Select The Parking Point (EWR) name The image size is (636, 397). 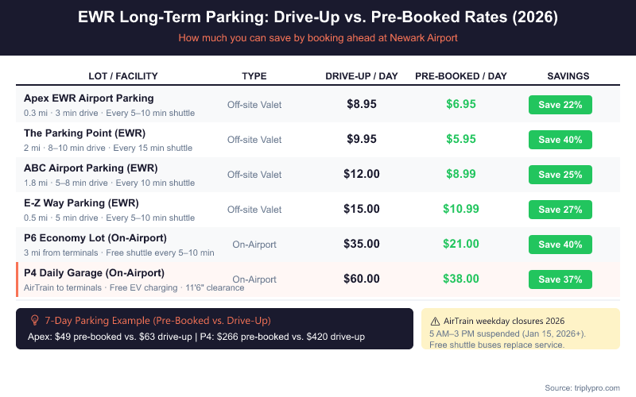coord(83,133)
